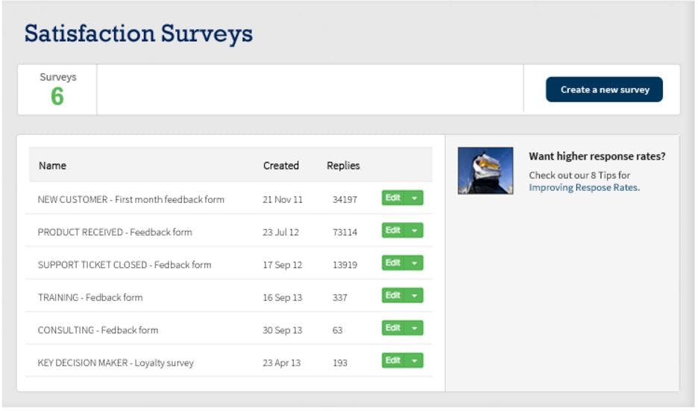Sort surveys by the Name column header
Viewport: 698px width, 411px height.
click(52, 166)
